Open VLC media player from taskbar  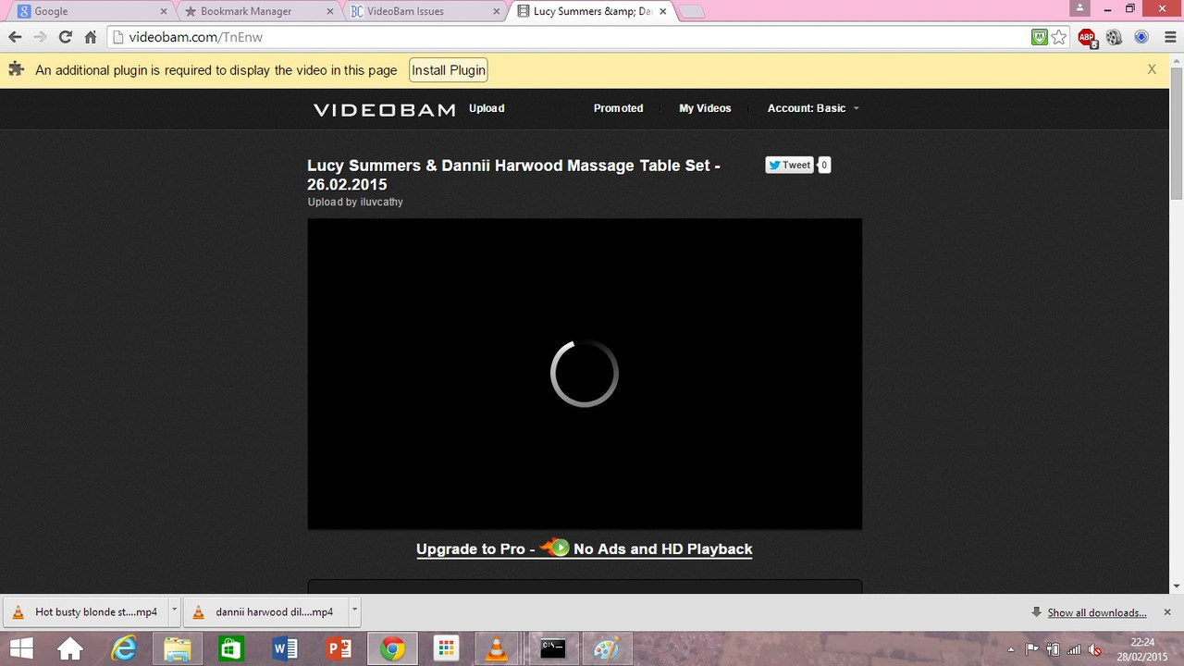tap(498, 649)
